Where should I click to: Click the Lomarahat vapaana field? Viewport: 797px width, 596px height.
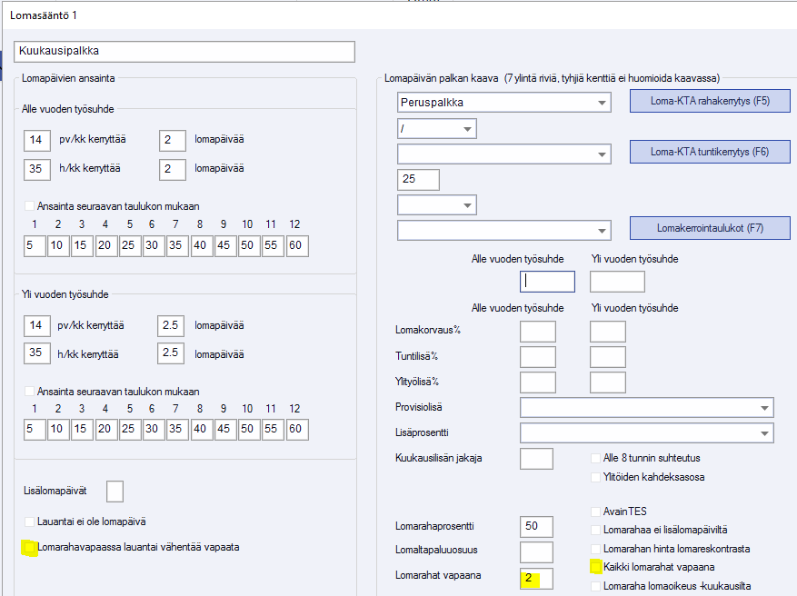click(536, 578)
